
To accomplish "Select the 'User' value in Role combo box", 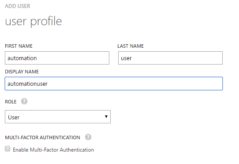I will pyautogui.click(x=14, y=118).
